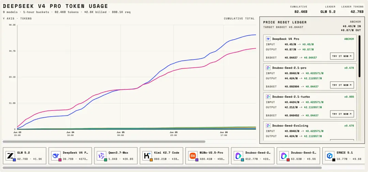Click the pink DeepSeek V4 legend swatch

point(60,160)
